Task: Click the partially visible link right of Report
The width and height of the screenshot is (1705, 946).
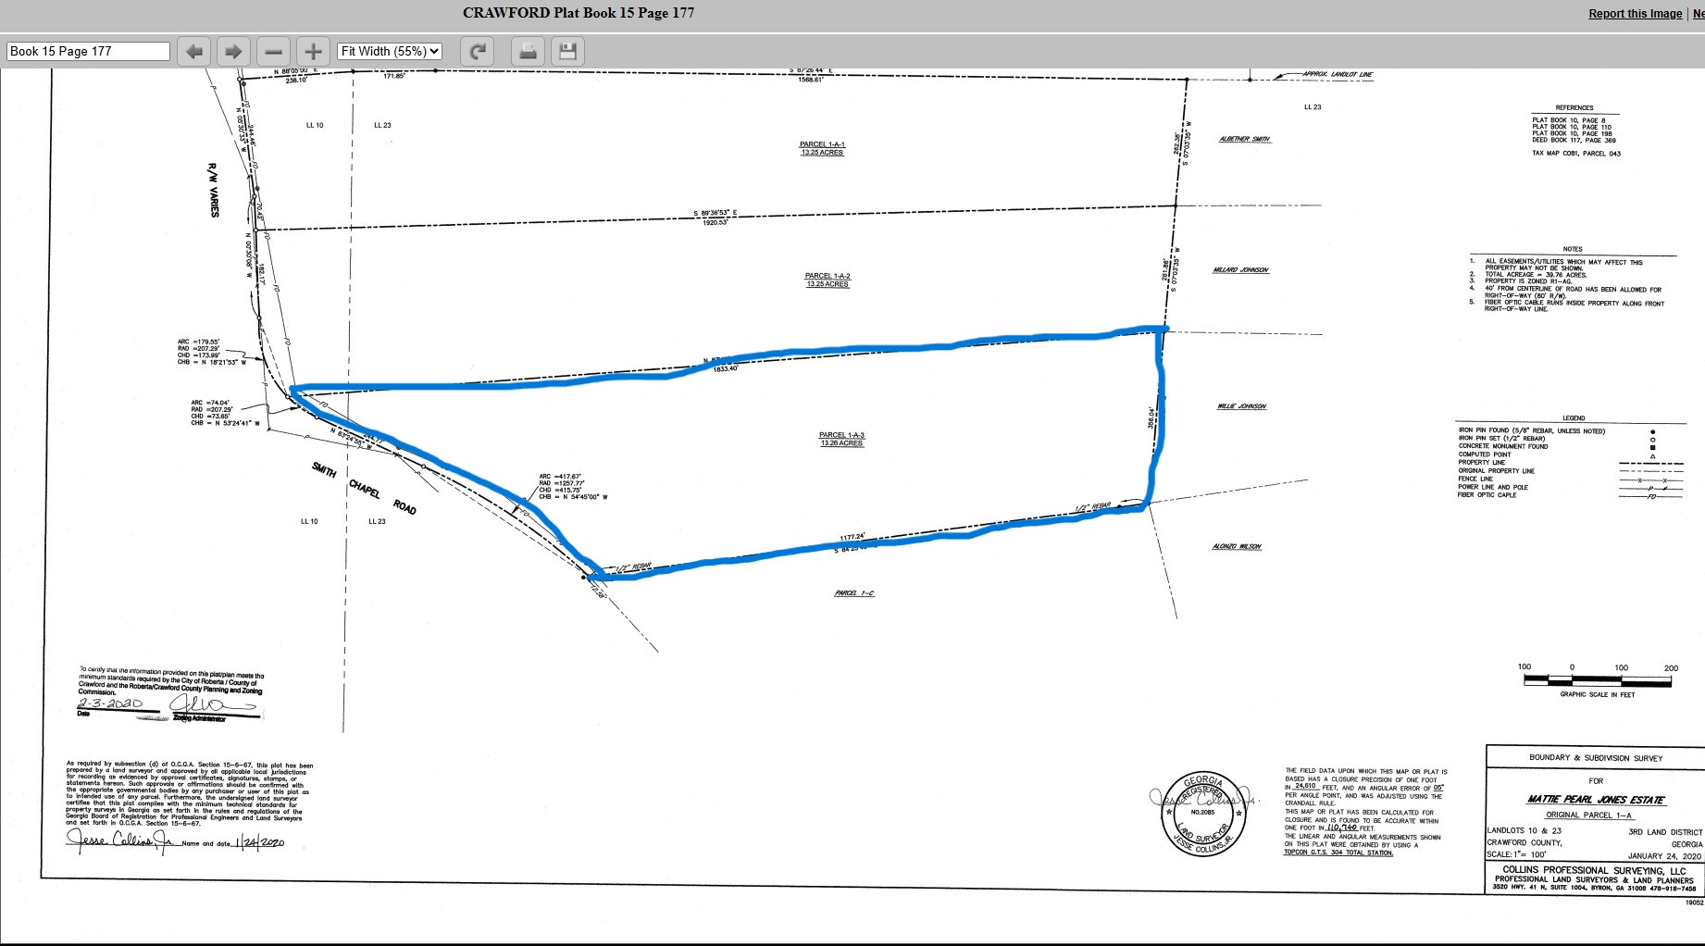Action: click(x=1698, y=14)
